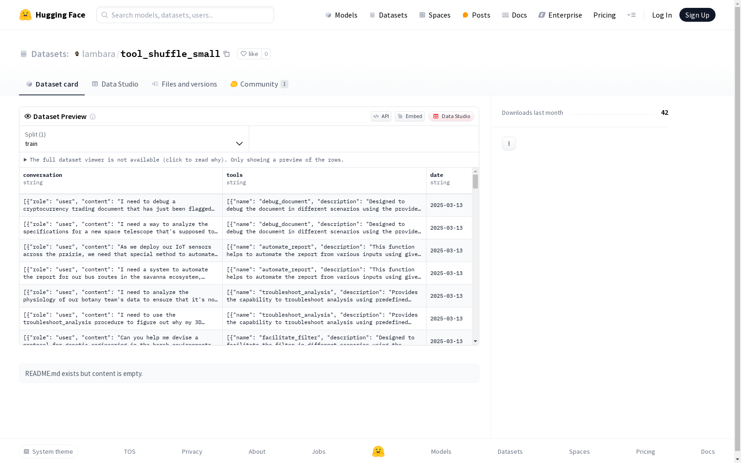741x463 pixels.
Task: Click the cryptocurrency trading document conversation cell
Action: point(121,205)
